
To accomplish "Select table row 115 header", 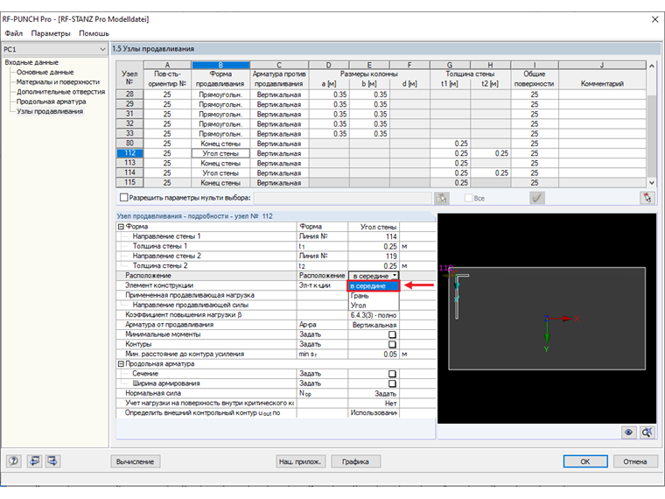I will [x=129, y=182].
